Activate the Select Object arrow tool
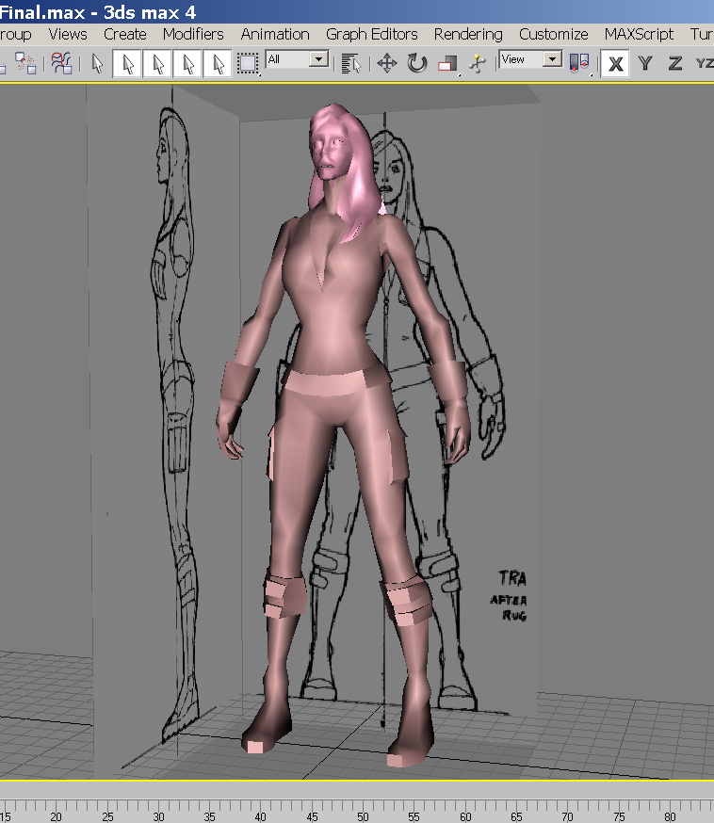714x823 pixels. pyautogui.click(x=97, y=63)
